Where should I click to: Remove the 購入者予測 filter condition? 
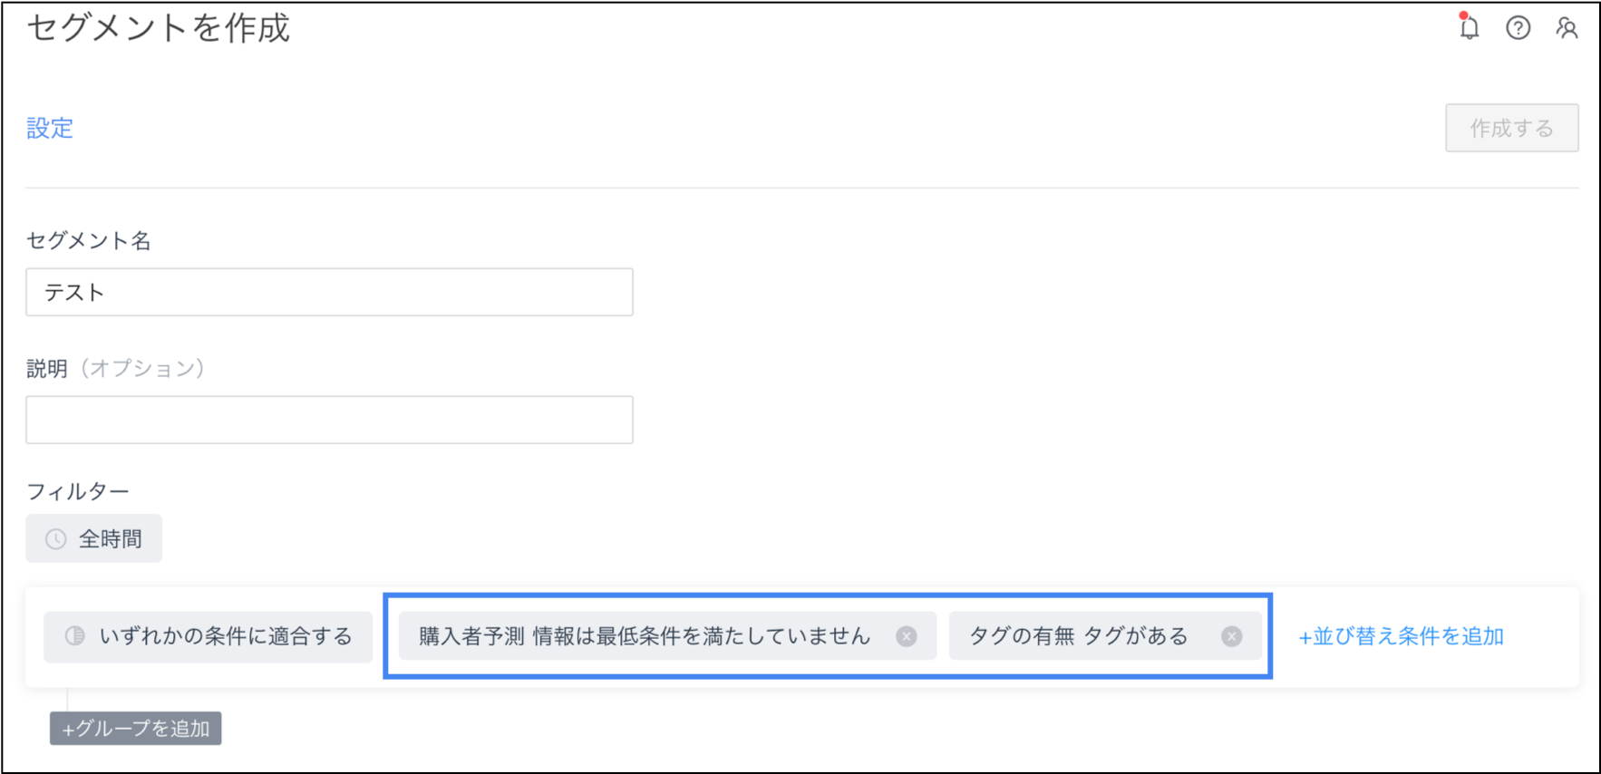tap(907, 636)
